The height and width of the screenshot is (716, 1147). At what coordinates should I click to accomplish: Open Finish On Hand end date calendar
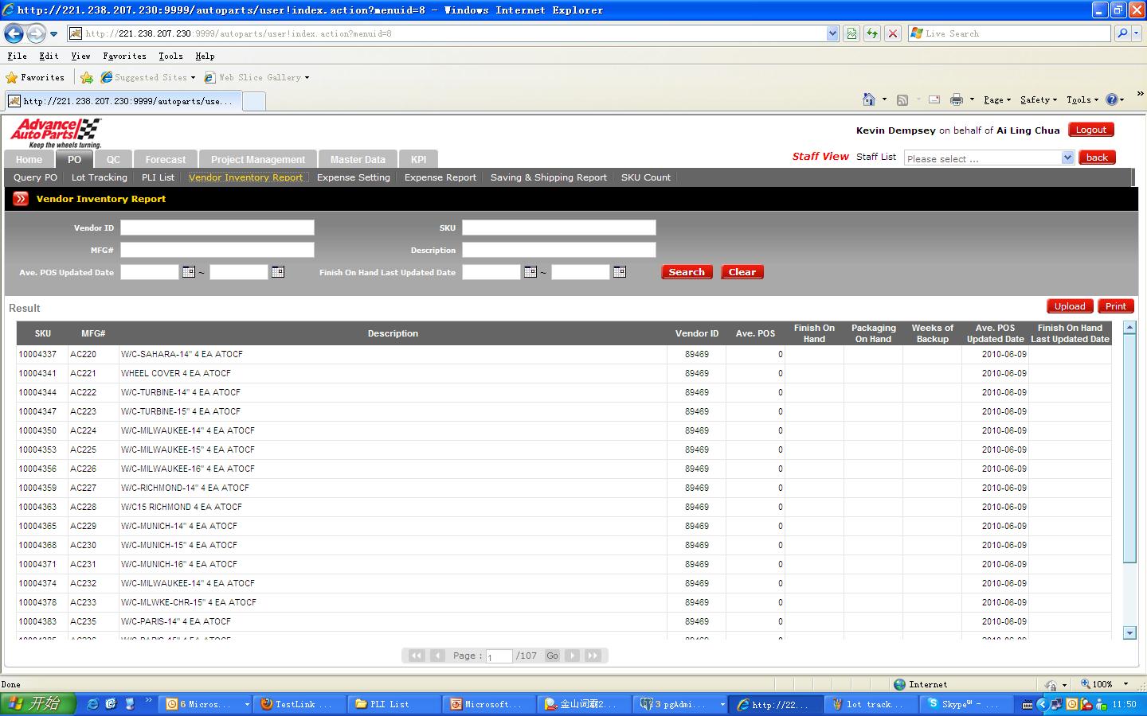point(620,272)
